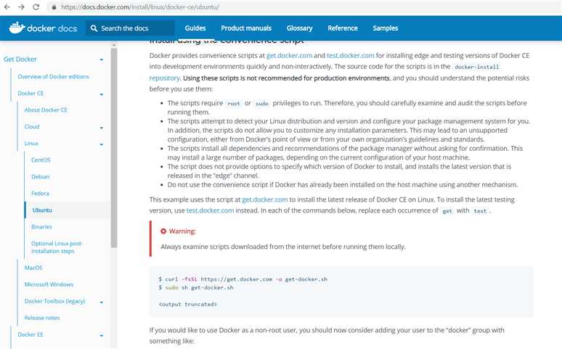The width and height of the screenshot is (562, 349).
Task: Focus the Search the docs field
Action: coord(130,28)
